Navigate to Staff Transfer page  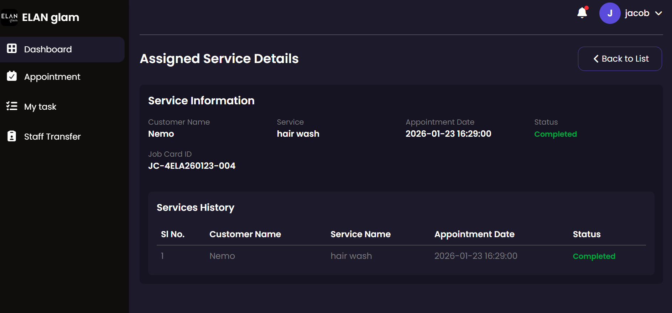point(52,137)
